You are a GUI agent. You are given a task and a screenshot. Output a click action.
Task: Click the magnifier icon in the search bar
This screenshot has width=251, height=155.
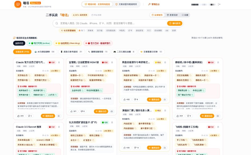(57, 24)
